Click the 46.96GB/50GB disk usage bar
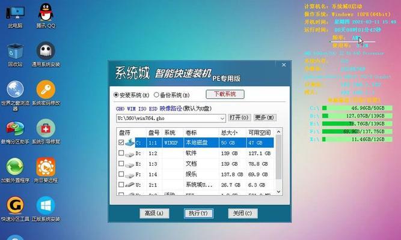Screen dimensions: 401x240 click(x=357, y=108)
